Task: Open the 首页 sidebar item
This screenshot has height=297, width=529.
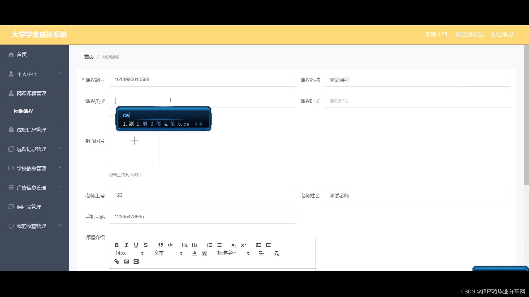Action: pos(22,54)
